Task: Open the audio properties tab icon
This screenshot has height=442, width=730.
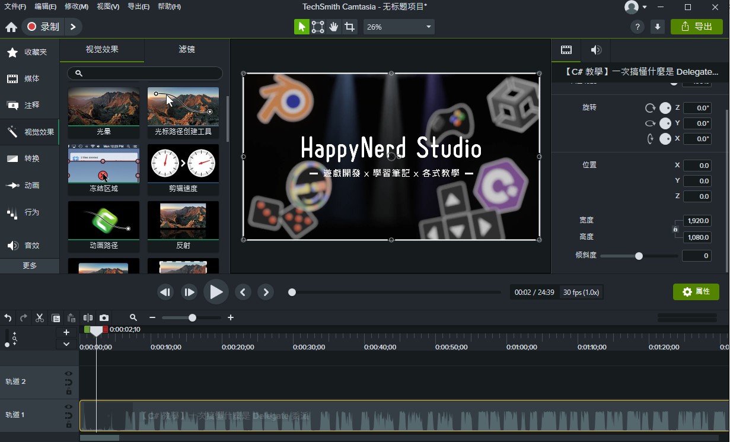Action: [596, 50]
